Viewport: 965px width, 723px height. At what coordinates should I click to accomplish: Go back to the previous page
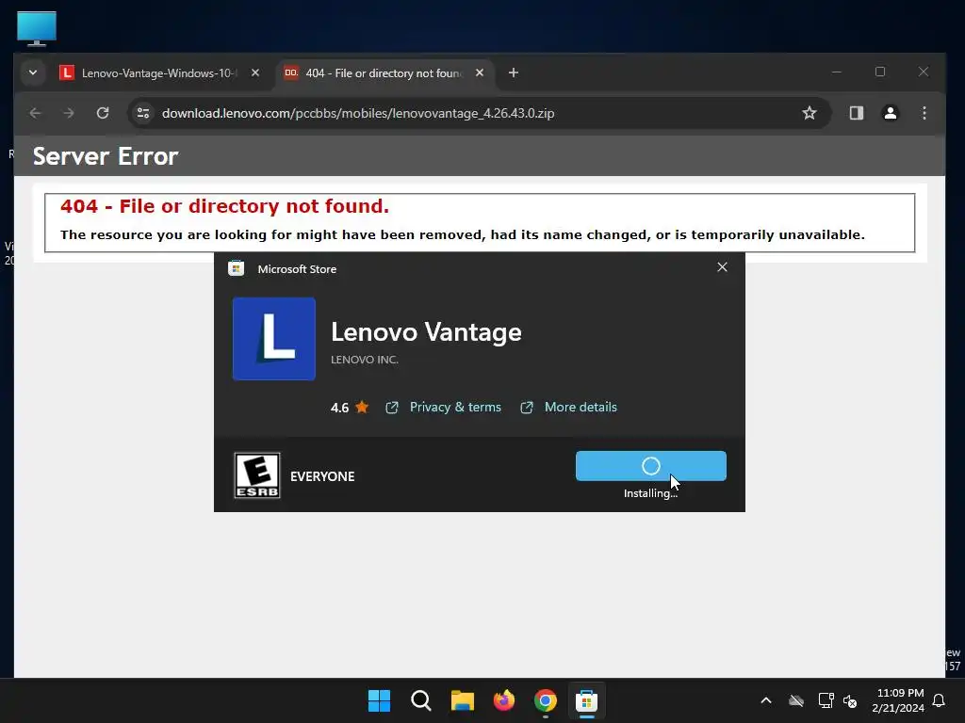(x=35, y=113)
